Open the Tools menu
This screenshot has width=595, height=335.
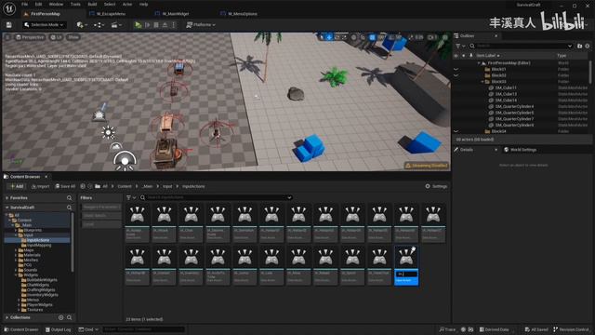75,4
